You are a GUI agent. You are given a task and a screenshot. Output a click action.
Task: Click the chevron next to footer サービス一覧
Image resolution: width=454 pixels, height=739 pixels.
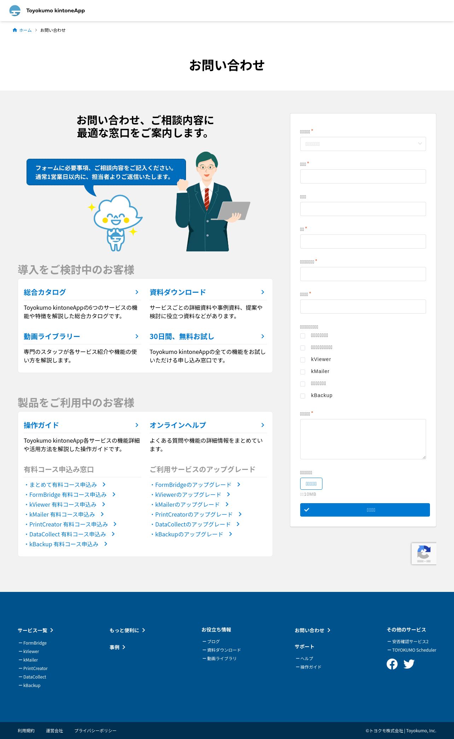click(52, 630)
